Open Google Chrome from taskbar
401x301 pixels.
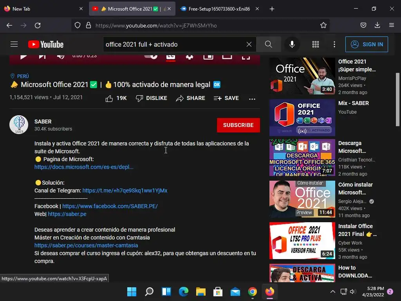[x=253, y=292]
